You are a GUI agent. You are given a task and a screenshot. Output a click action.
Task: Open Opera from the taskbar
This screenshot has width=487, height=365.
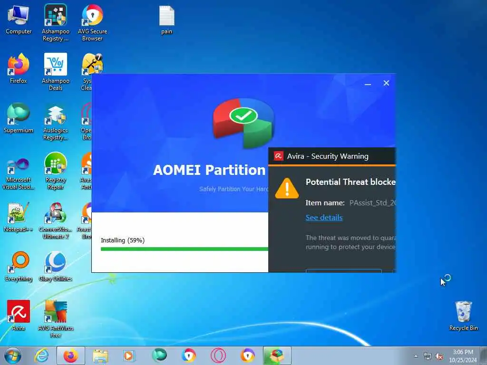tap(218, 355)
